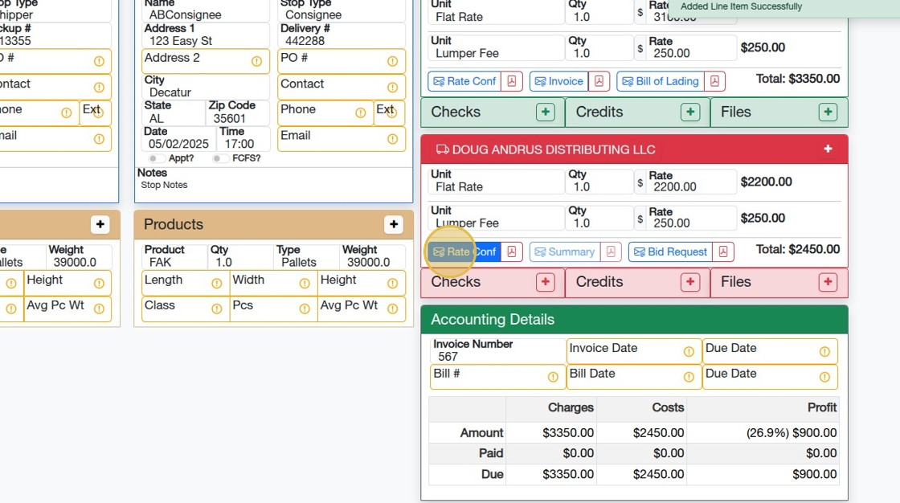Screen dimensions: 900x503
Task: Click info icon in Bill Date field
Action: point(689,377)
